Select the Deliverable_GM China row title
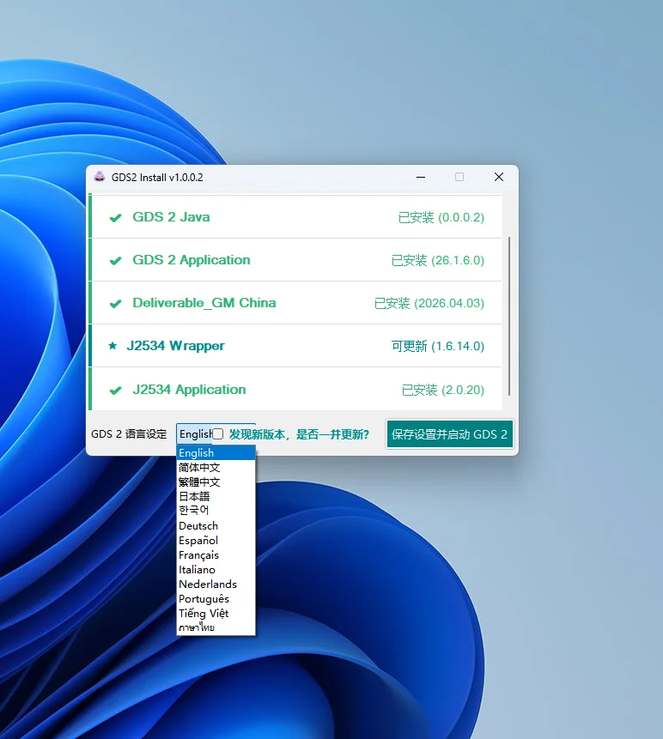Screen dimensions: 663x739 pyautogui.click(x=204, y=303)
